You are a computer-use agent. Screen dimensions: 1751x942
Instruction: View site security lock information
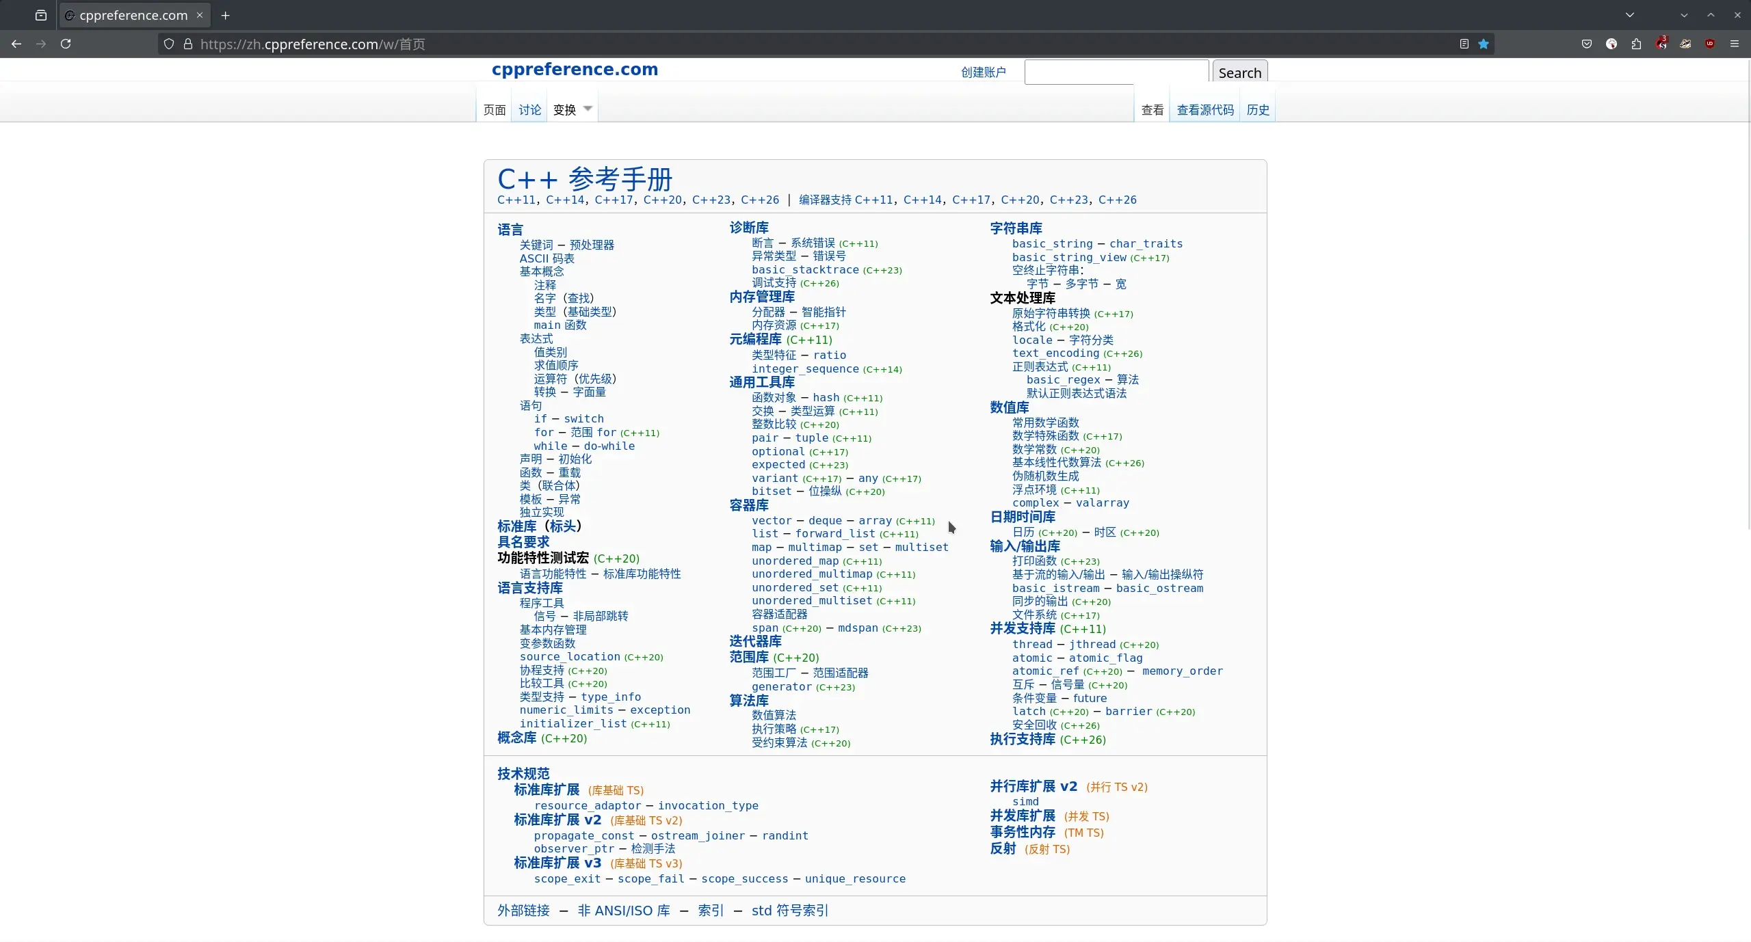[x=187, y=44]
